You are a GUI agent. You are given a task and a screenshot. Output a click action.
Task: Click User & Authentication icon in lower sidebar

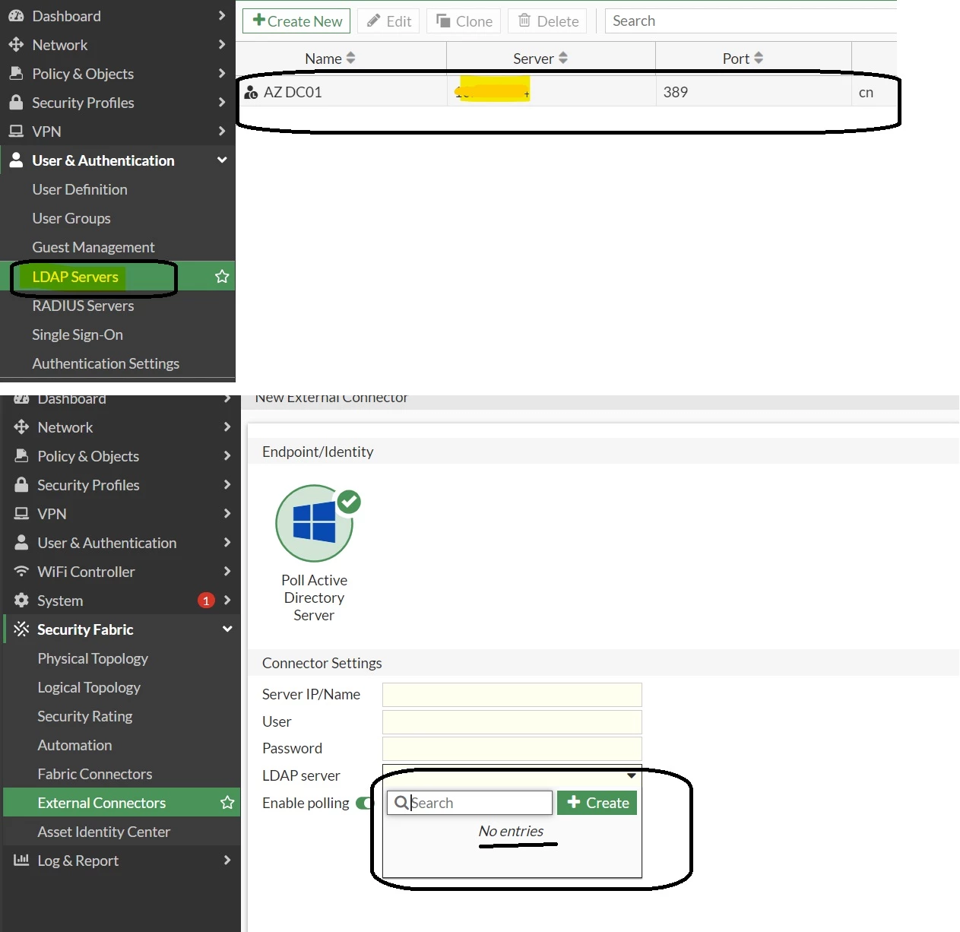tap(21, 543)
